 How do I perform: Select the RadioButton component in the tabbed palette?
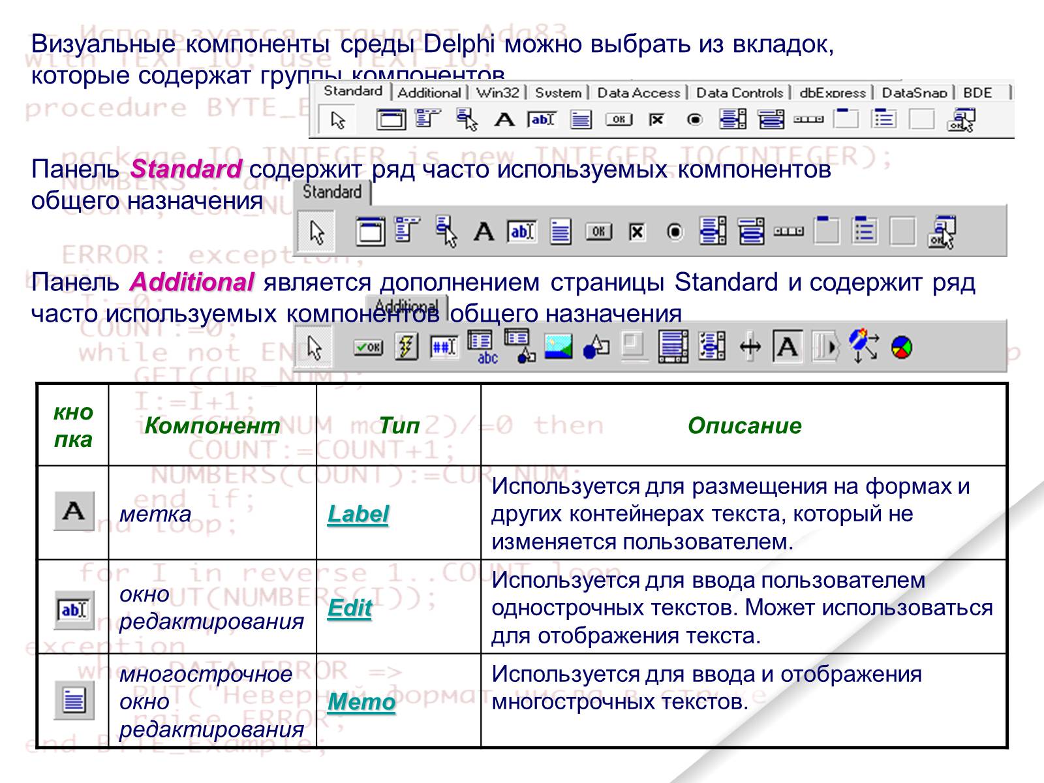tap(695, 119)
